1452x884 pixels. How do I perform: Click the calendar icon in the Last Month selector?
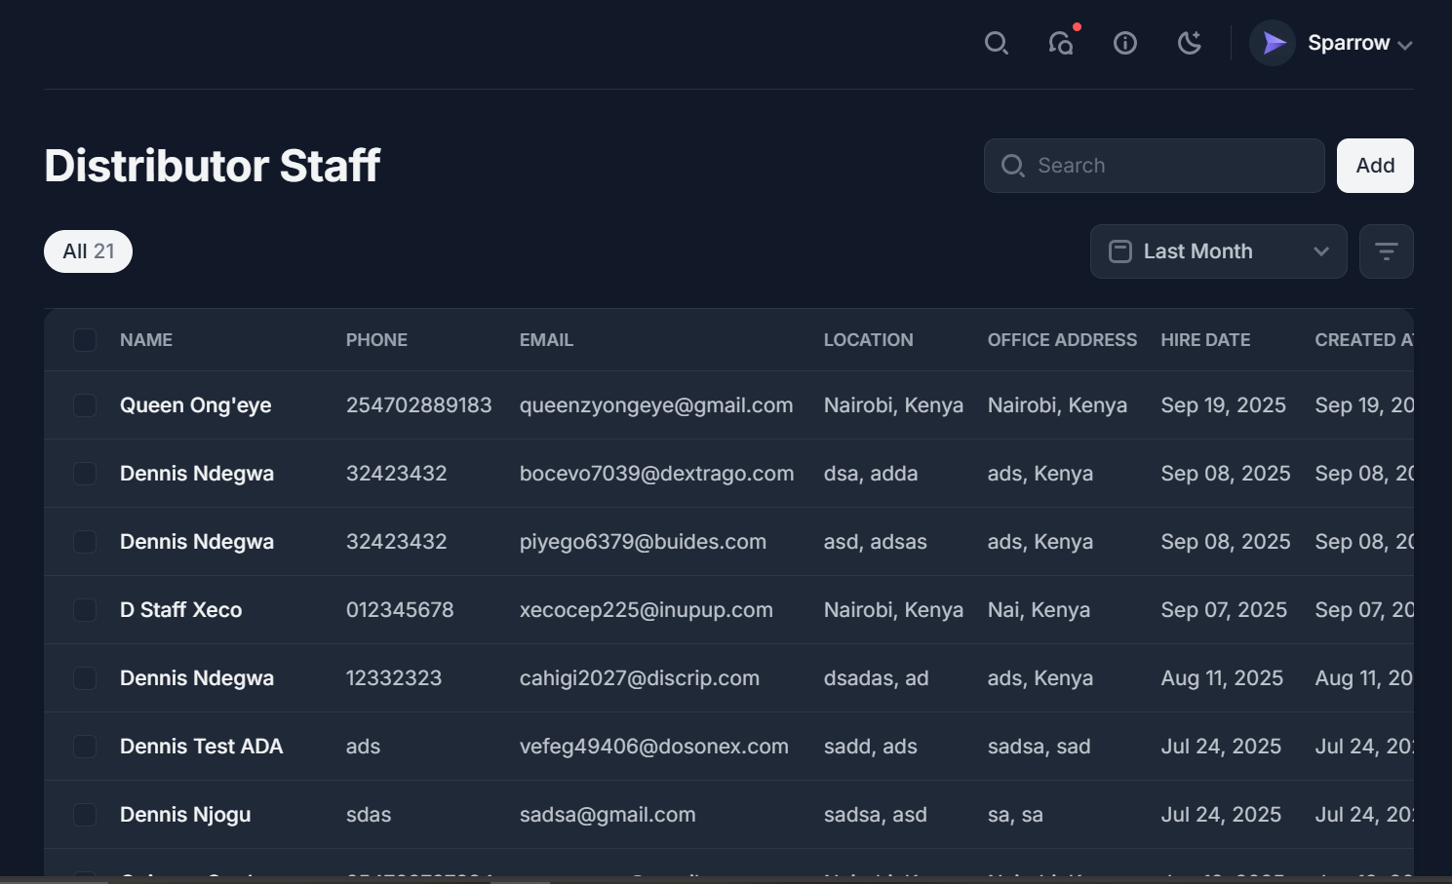(1118, 250)
